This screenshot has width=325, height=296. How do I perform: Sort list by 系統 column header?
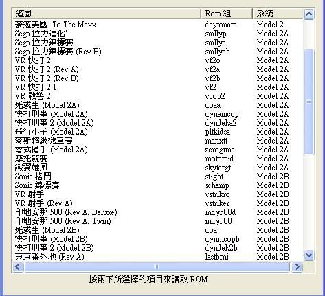point(278,14)
